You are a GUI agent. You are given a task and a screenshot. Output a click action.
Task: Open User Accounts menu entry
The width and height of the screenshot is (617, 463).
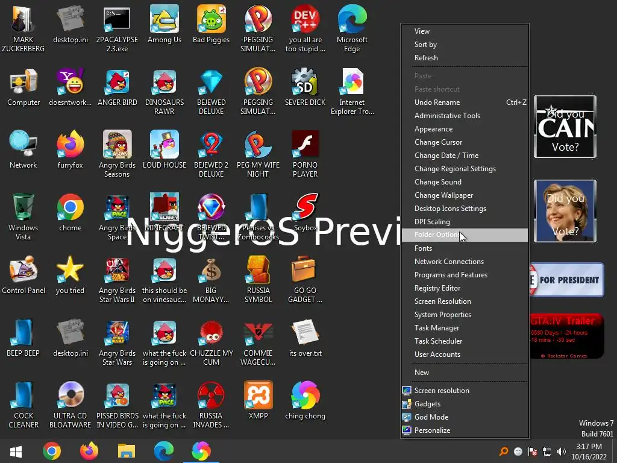tap(465, 354)
